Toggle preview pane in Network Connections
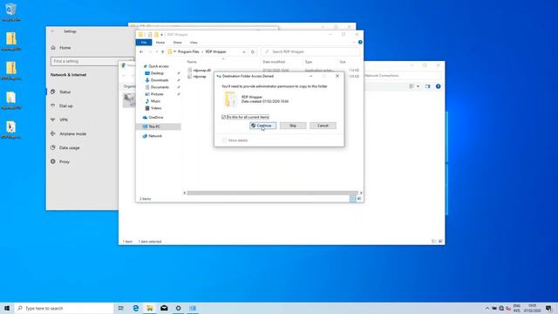 (x=427, y=86)
